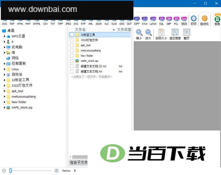Screen dimensions: 221x175
Task: Open the Print (打印) tool
Action: coord(194,20)
